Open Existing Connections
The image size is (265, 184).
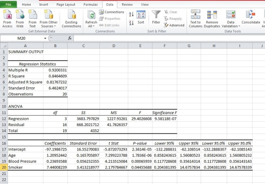[x=71, y=18]
